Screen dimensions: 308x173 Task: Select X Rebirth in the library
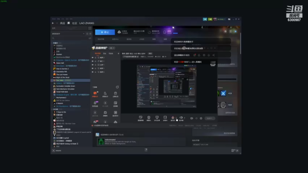click(x=60, y=103)
